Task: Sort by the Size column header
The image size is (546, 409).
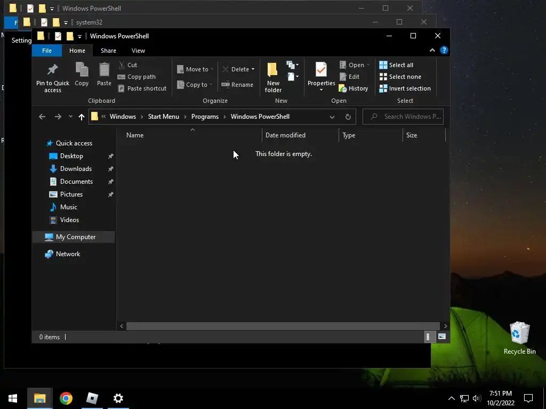Action: point(424,135)
